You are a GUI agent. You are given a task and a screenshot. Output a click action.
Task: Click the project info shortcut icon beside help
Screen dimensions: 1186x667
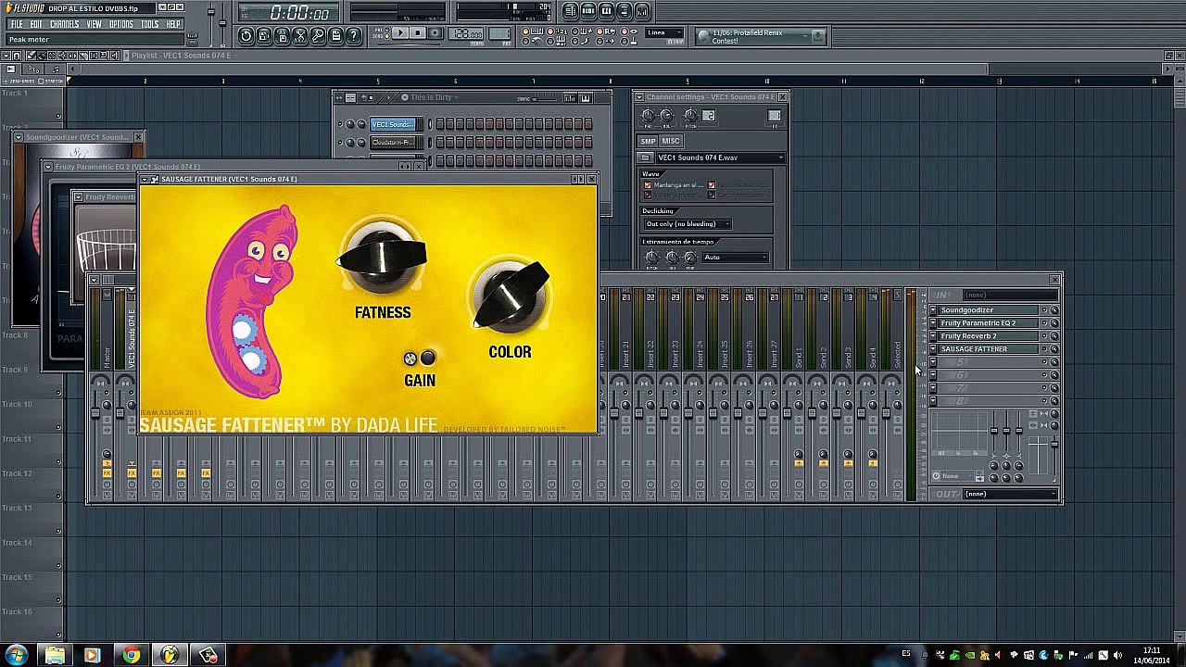click(335, 35)
